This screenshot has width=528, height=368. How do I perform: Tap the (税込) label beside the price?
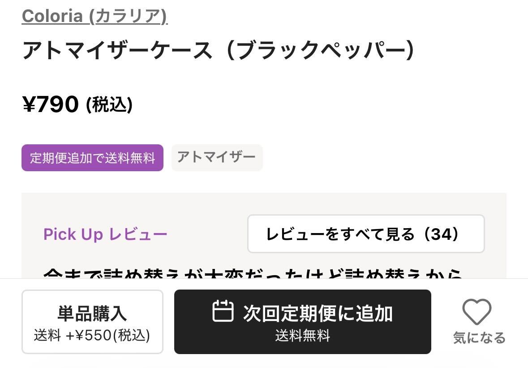pos(109,105)
